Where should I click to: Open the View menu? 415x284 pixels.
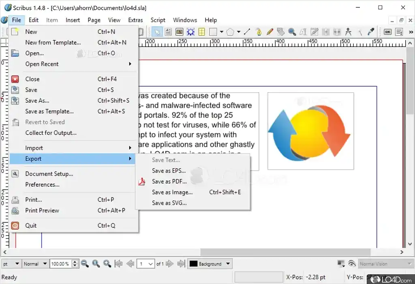[114, 20]
